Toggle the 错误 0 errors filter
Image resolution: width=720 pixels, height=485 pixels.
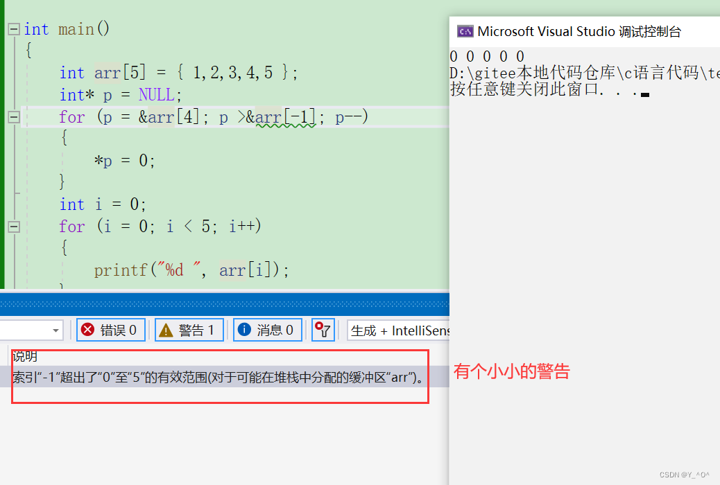[x=111, y=330]
